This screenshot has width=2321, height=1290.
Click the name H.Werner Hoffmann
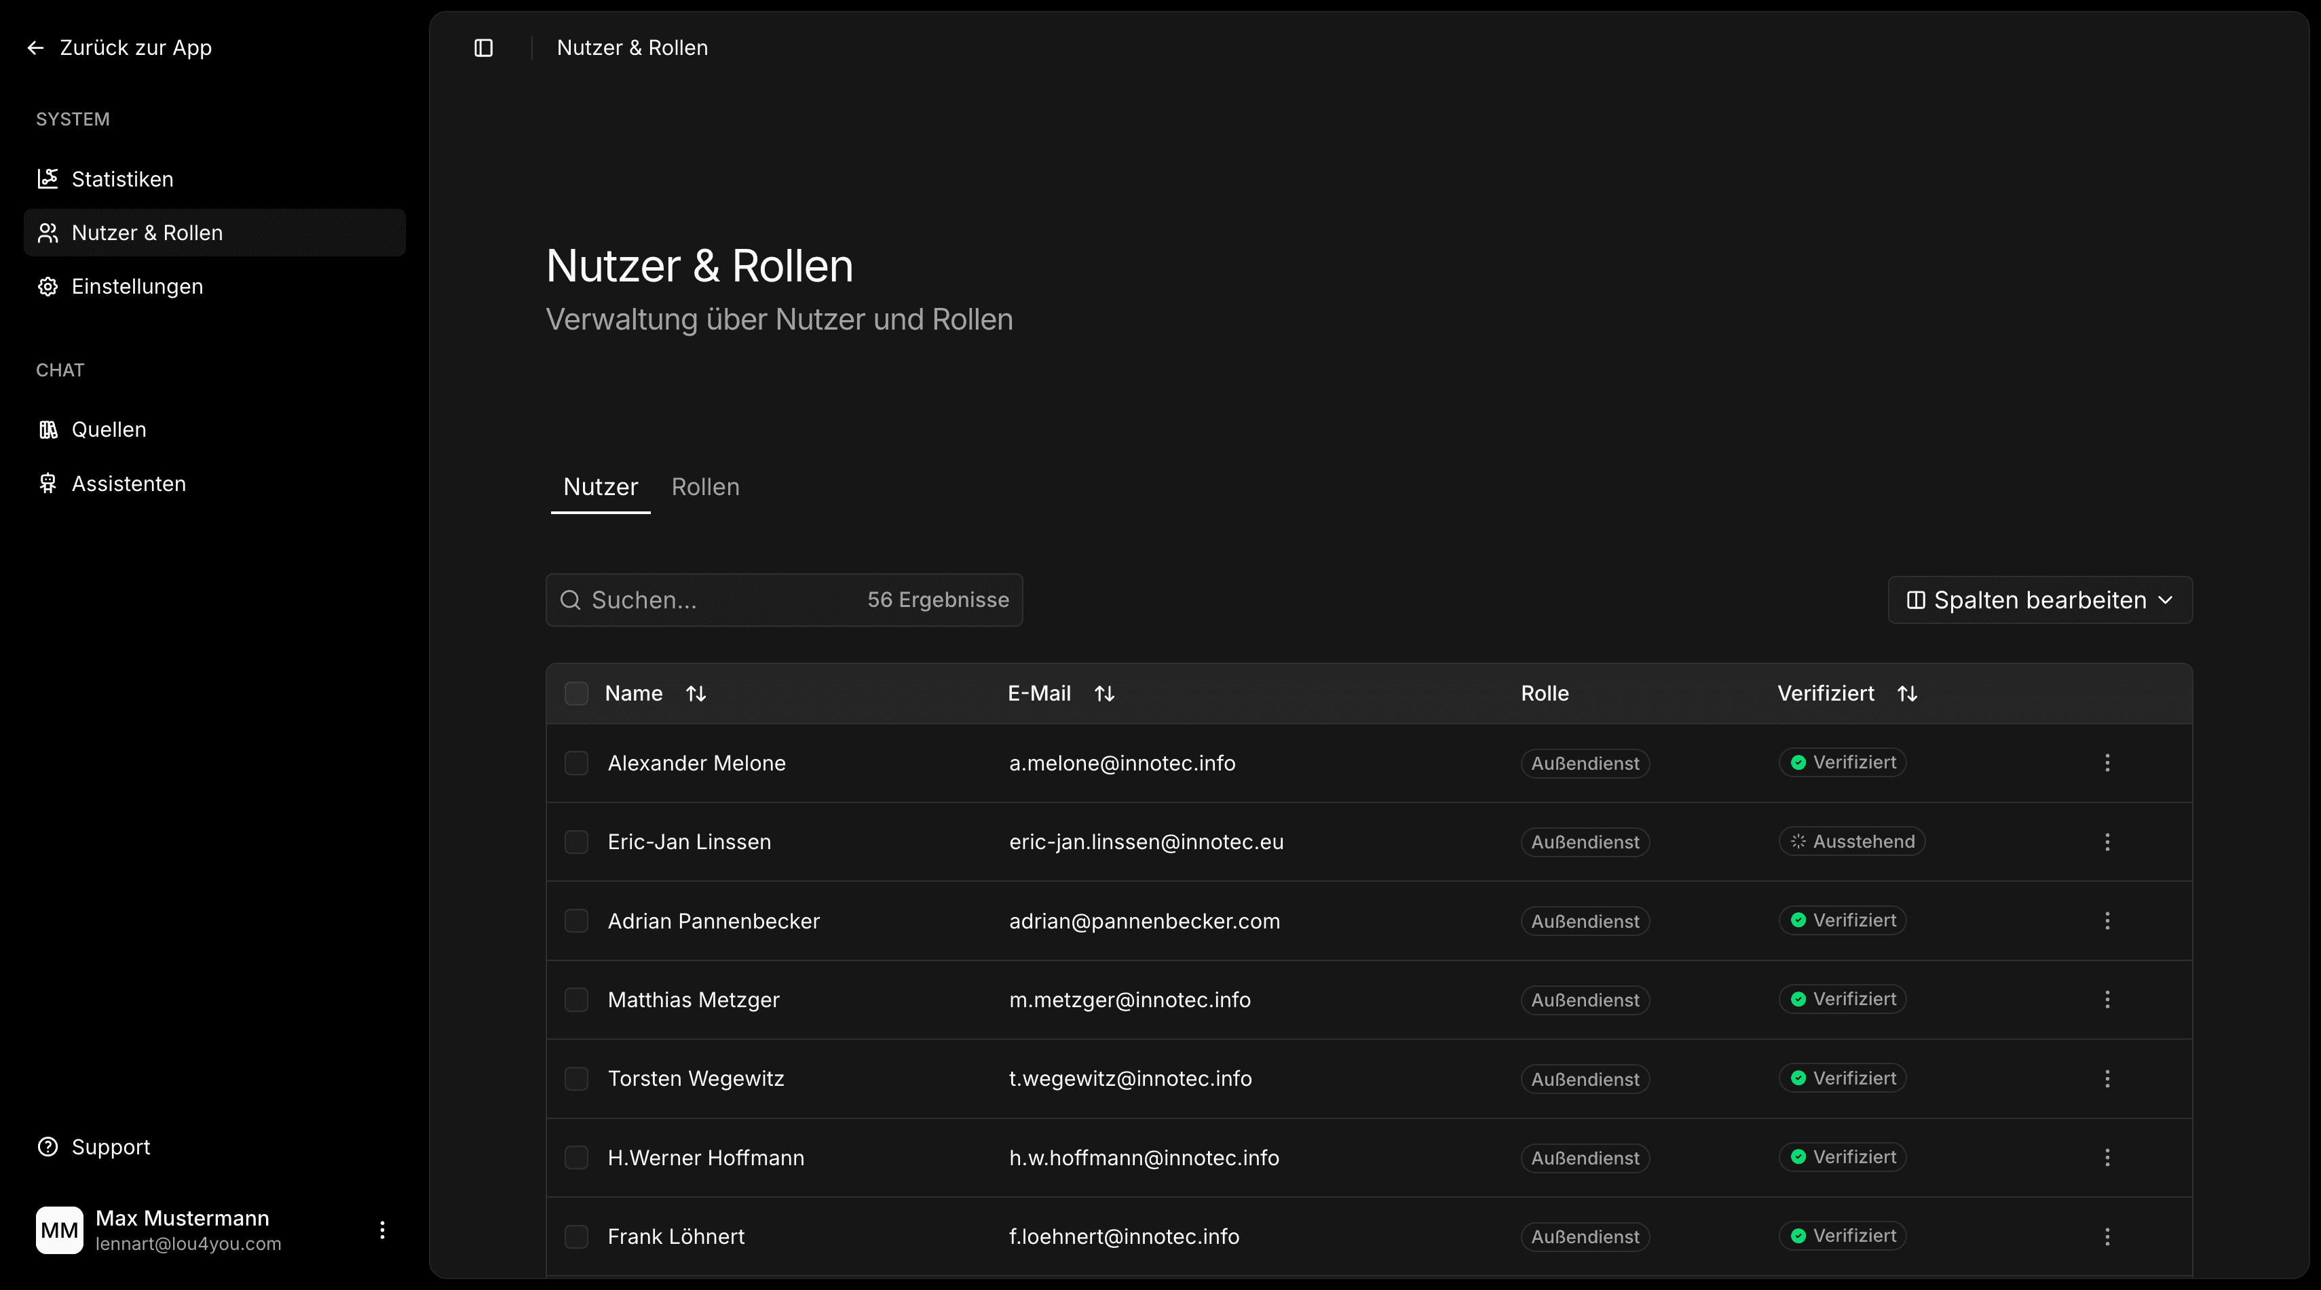pos(706,1158)
